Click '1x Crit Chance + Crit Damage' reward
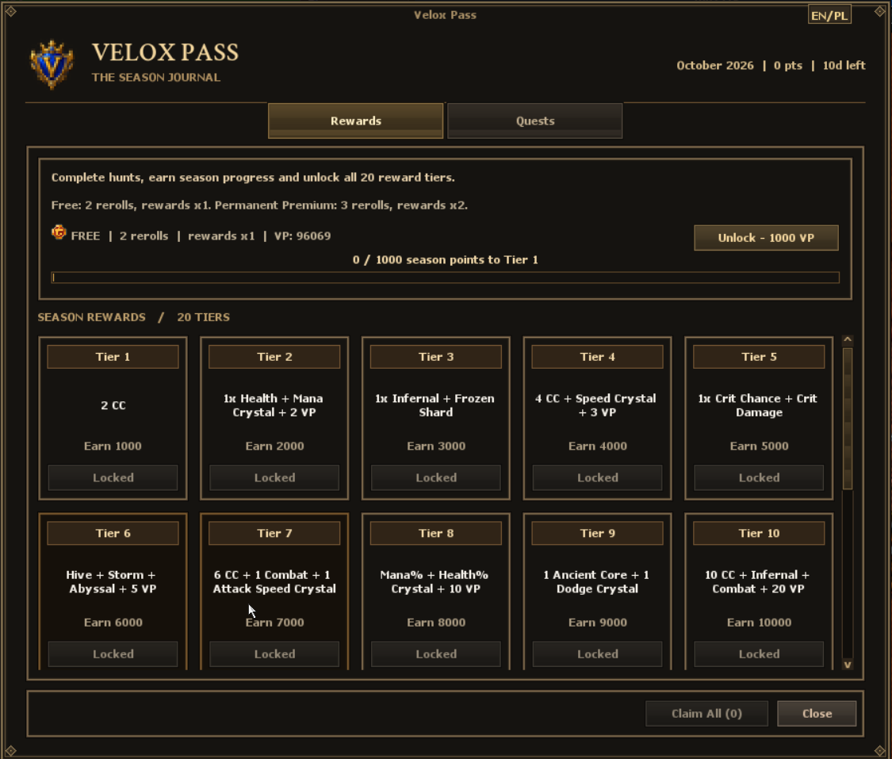Screen dimensions: 892x759 tap(758, 405)
